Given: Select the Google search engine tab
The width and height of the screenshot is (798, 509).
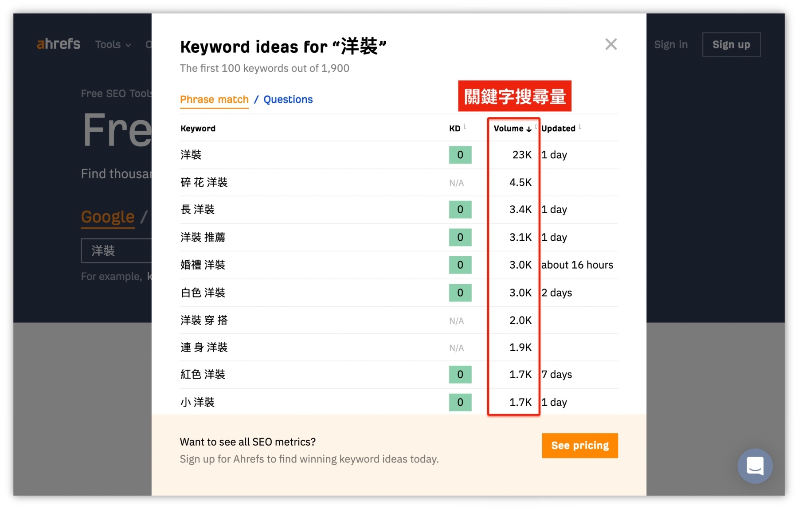Looking at the screenshot, I should 108,217.
